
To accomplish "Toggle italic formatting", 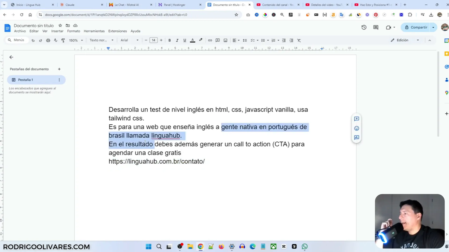I will [x=177, y=40].
